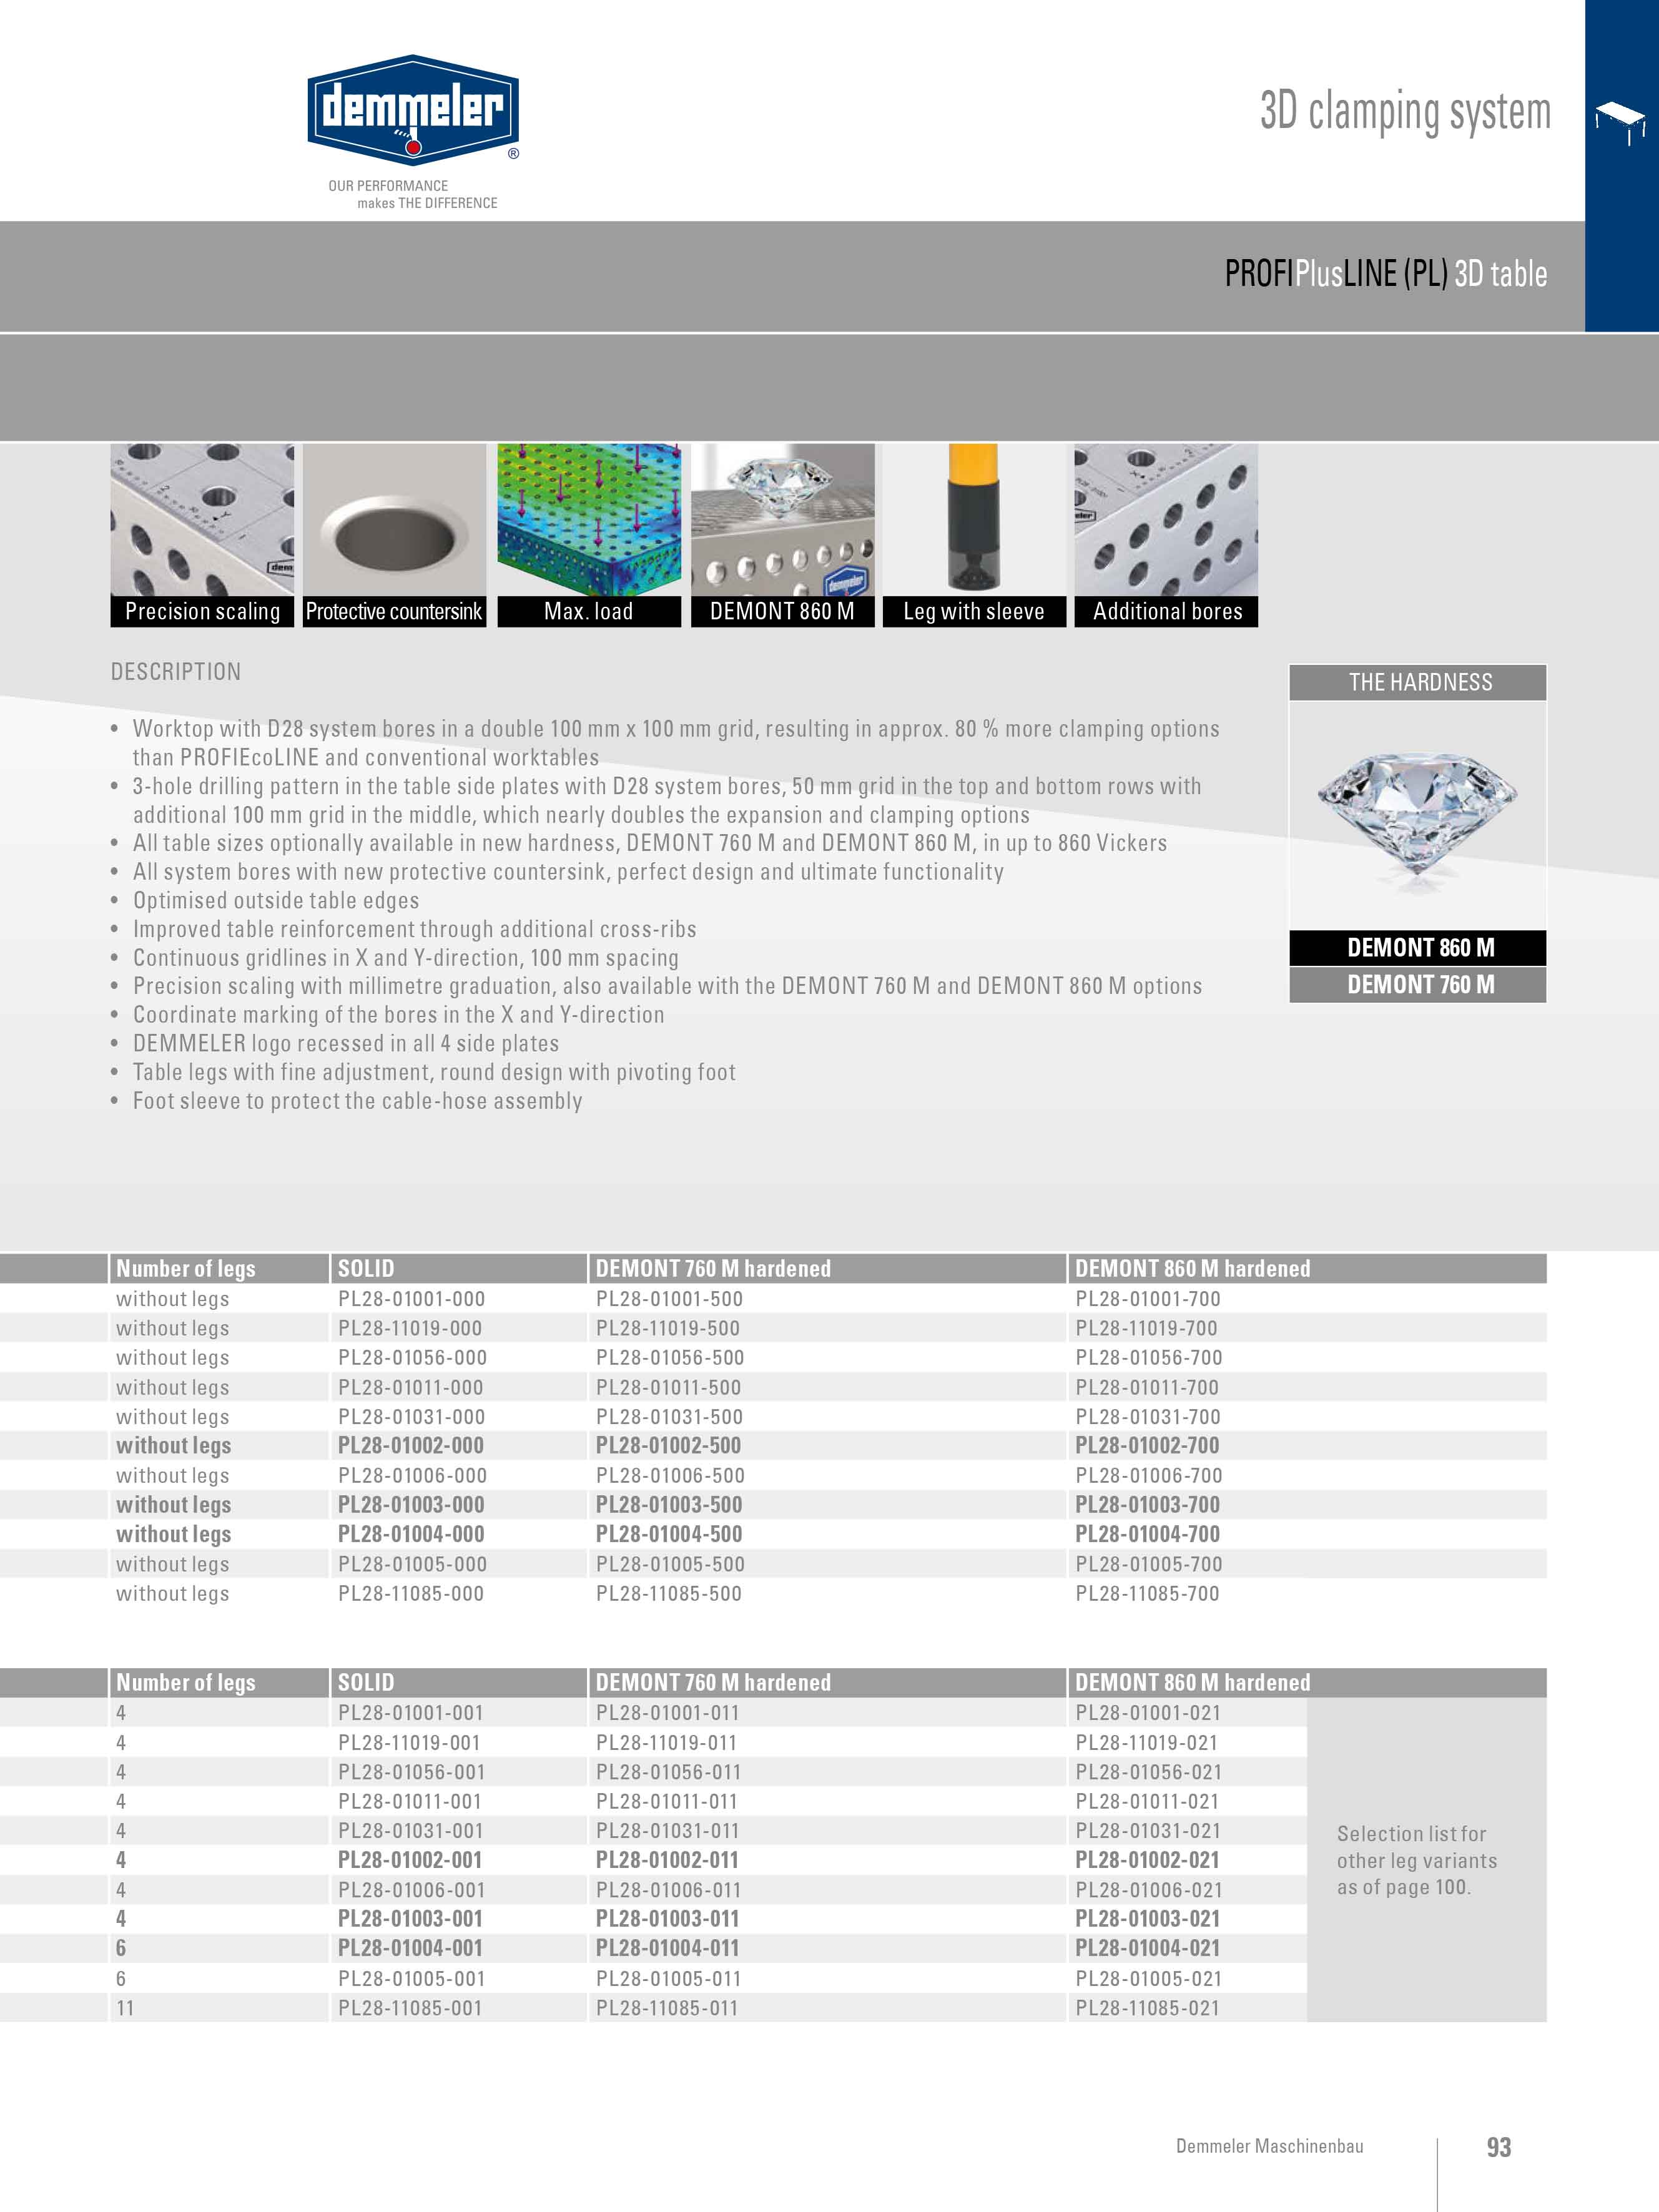Open the Additional bores thumbnail
The width and height of the screenshot is (1659, 2212).
[x=1166, y=535]
